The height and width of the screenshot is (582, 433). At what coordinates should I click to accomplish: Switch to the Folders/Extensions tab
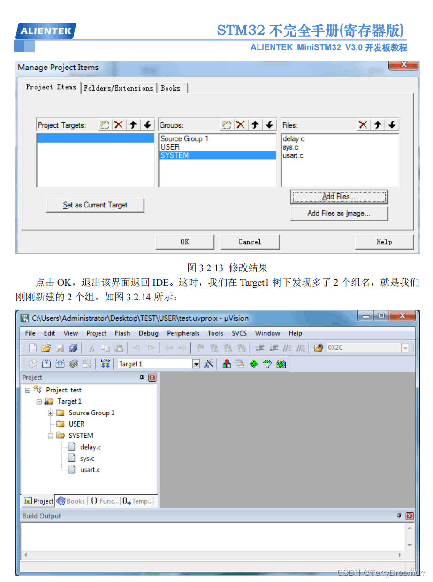[119, 88]
